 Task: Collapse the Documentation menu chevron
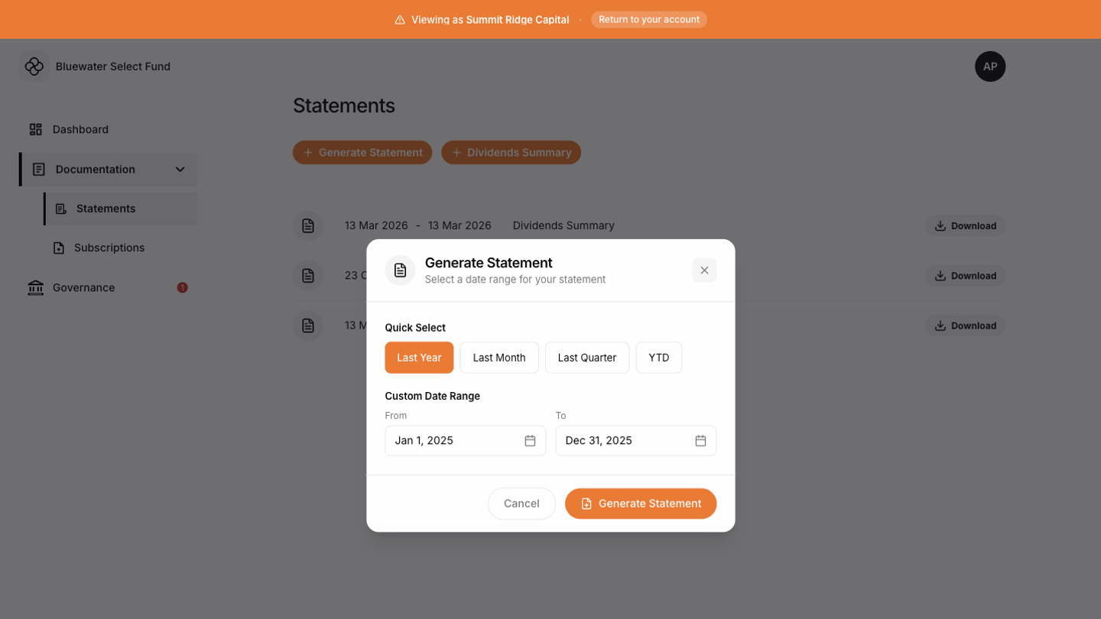[180, 170]
